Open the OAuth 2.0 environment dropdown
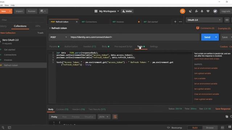 pyautogui.click(x=204, y=20)
